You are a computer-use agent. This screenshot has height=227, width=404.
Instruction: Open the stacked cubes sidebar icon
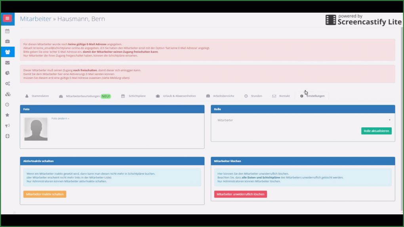click(x=8, y=94)
